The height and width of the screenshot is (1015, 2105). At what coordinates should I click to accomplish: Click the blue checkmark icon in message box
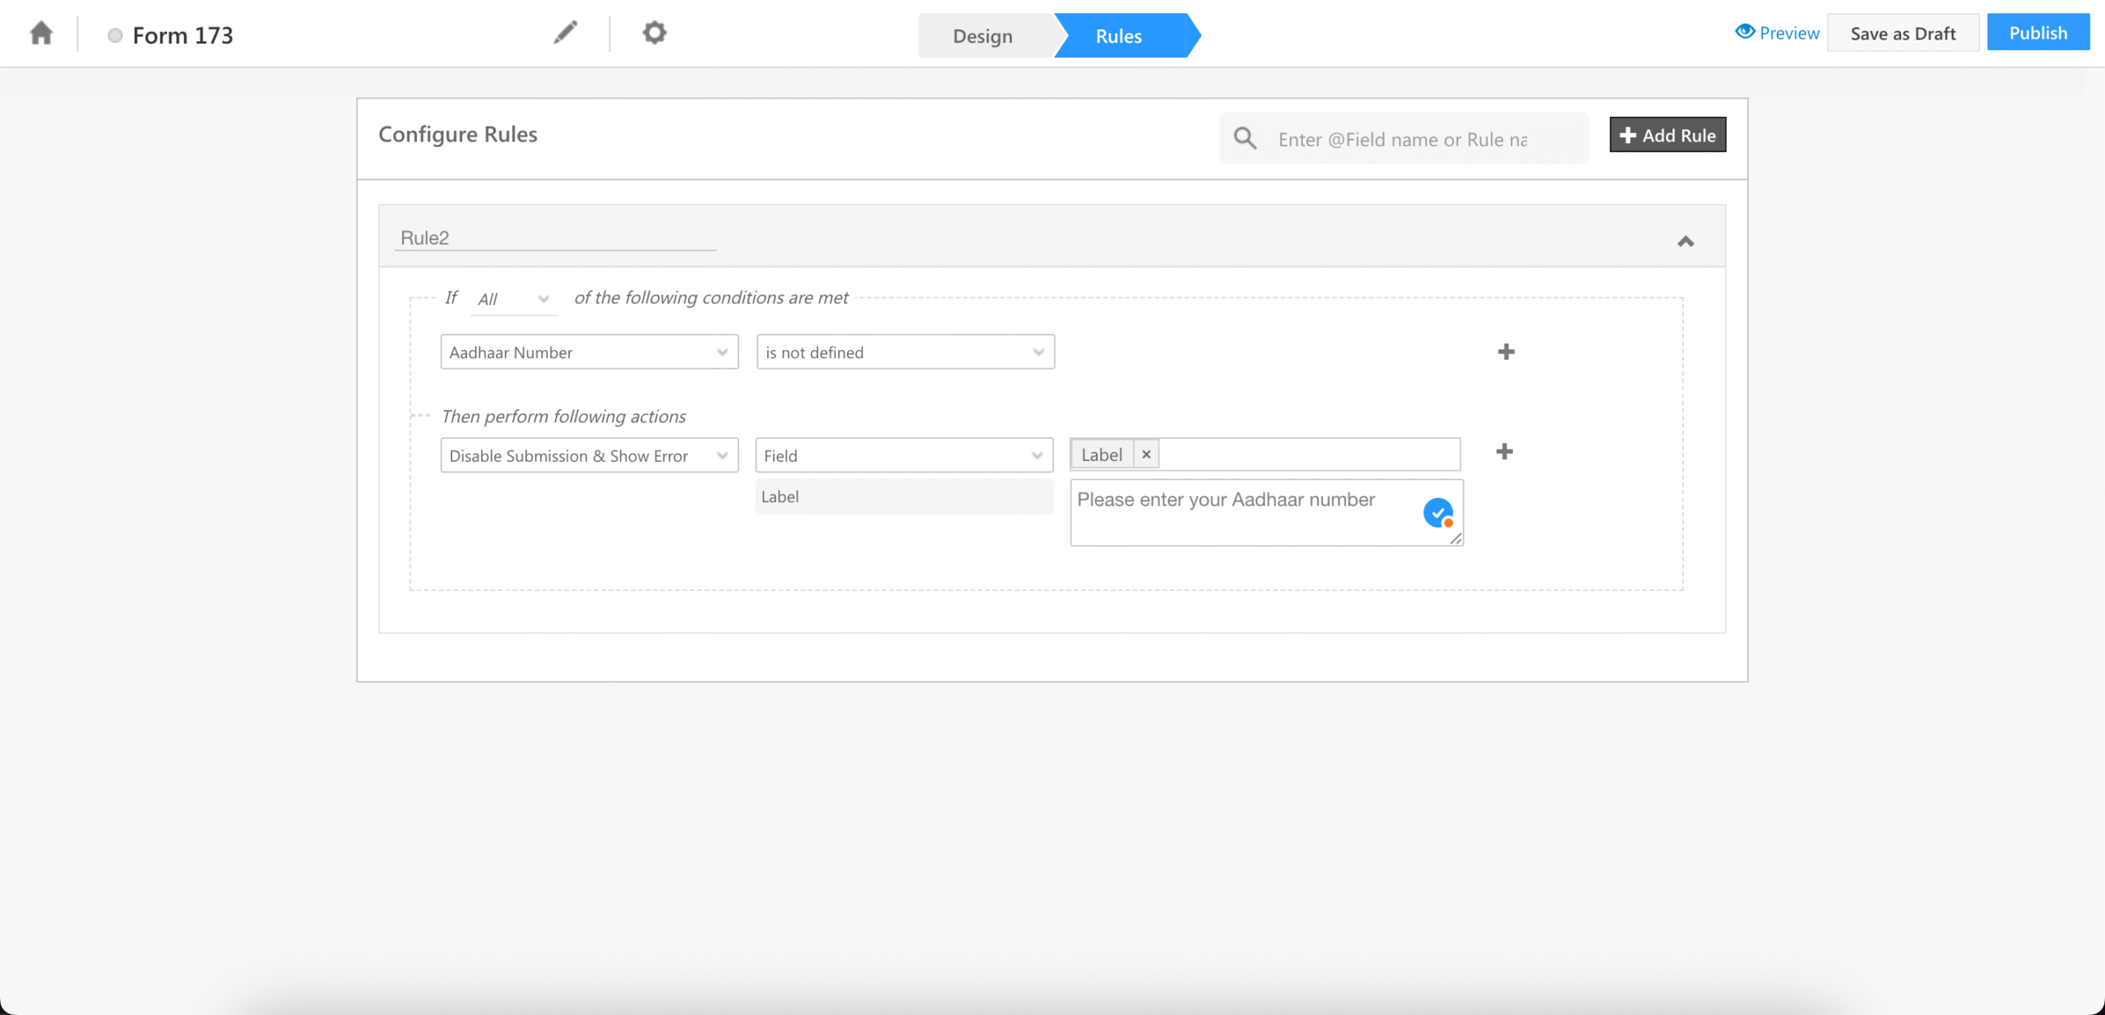(x=1437, y=513)
